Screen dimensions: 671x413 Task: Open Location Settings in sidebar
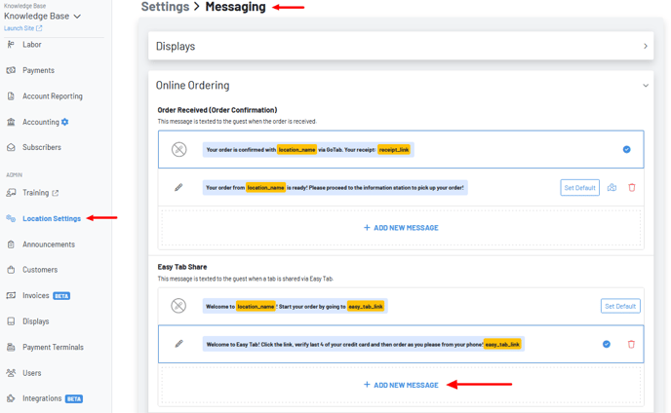52,218
